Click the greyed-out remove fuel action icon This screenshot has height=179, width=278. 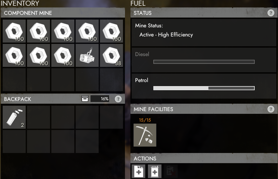tap(171, 171)
